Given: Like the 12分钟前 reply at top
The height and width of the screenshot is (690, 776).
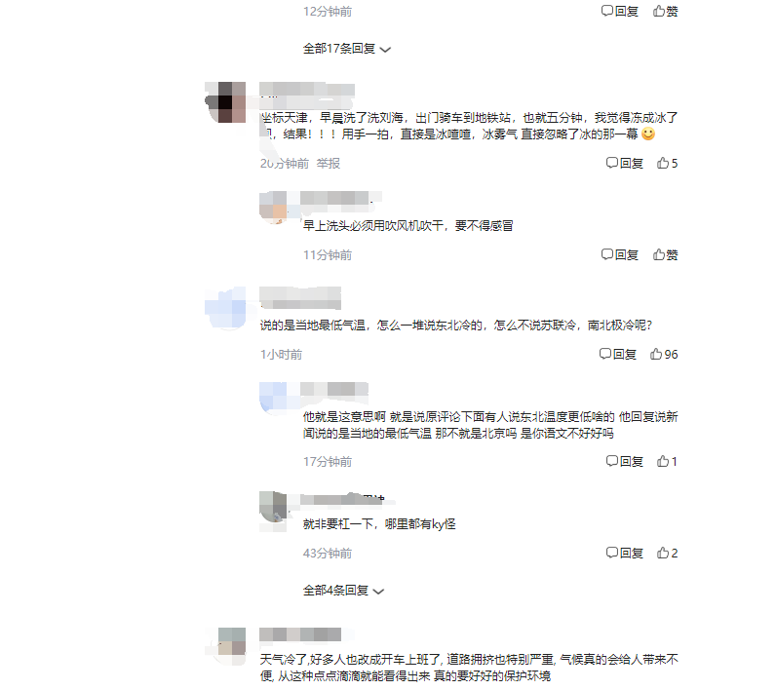Looking at the screenshot, I should click(665, 11).
